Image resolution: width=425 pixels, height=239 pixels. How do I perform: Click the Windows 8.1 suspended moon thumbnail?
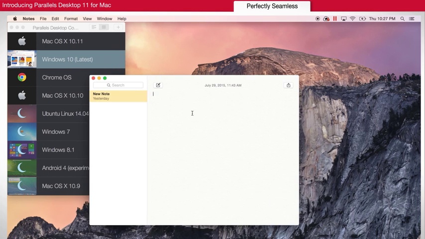click(x=22, y=150)
